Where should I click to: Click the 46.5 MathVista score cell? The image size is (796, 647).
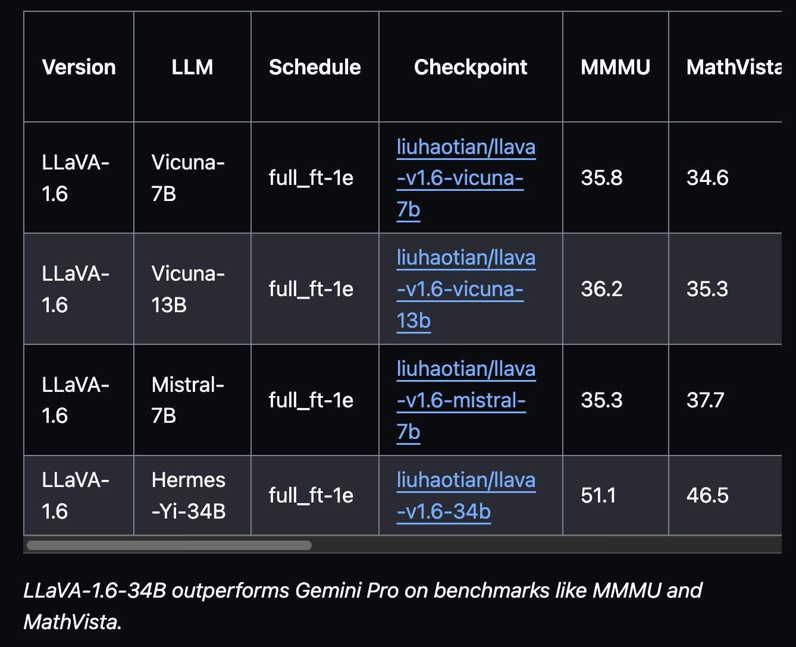[x=707, y=496]
